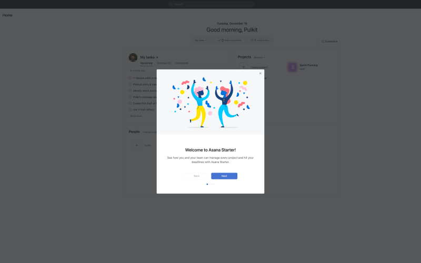This screenshot has width=421, height=263.
Task: Select the Upcoming tab
Action: coord(146,63)
